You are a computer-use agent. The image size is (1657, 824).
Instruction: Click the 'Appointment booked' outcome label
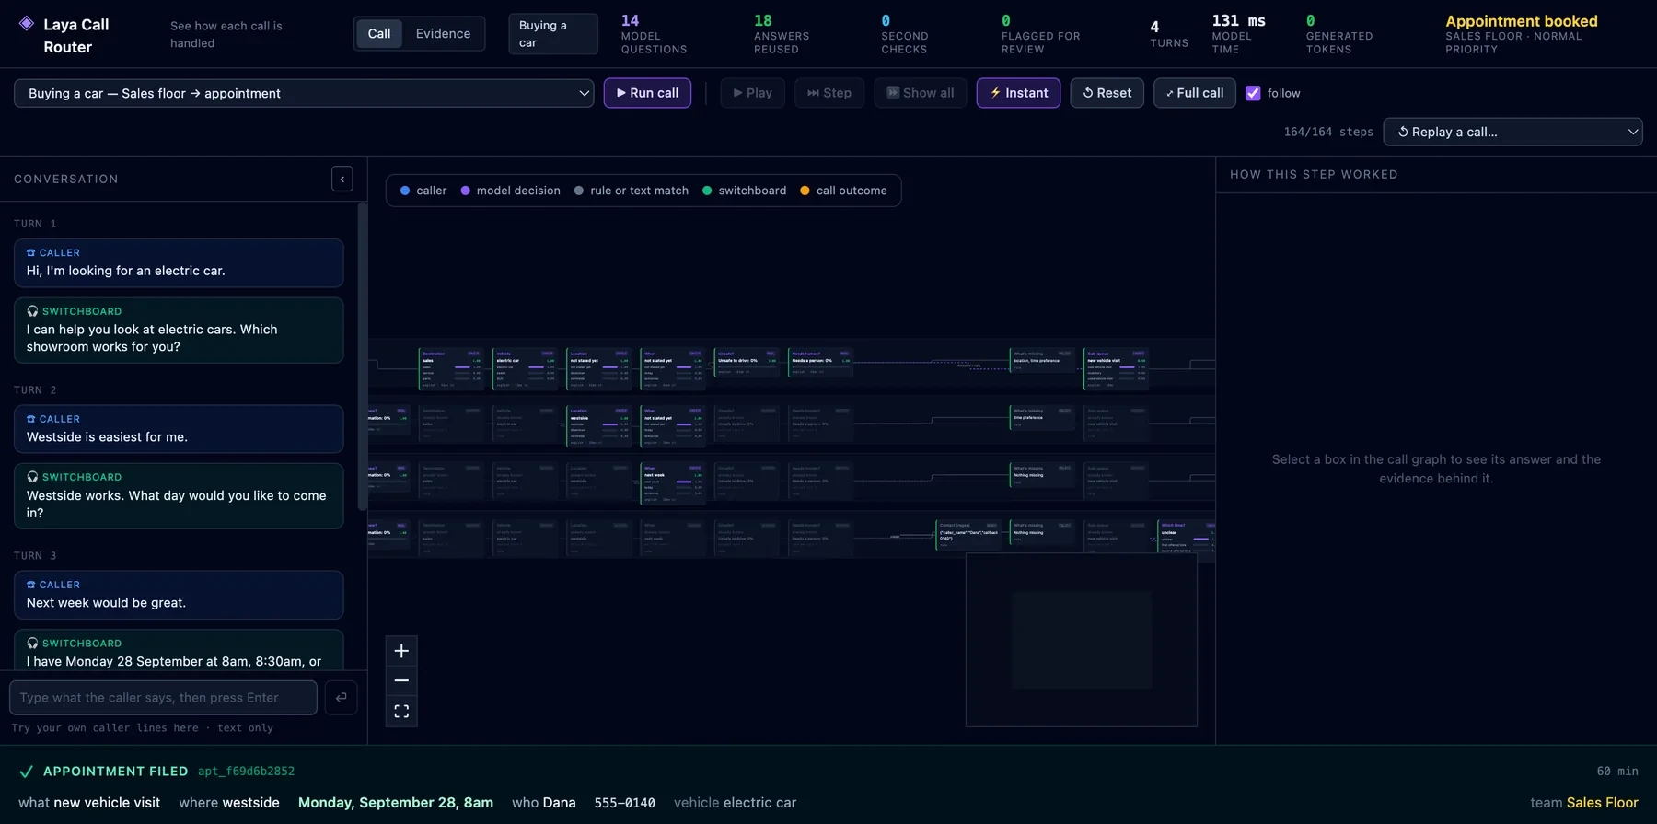coord(1522,21)
